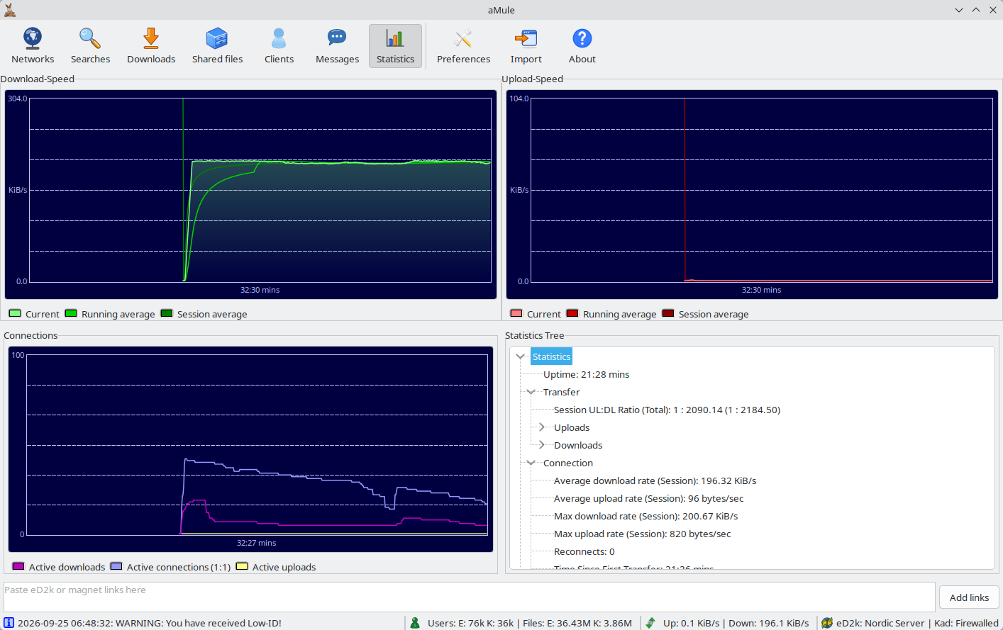Select Average upload rate (Session) row

648,498
